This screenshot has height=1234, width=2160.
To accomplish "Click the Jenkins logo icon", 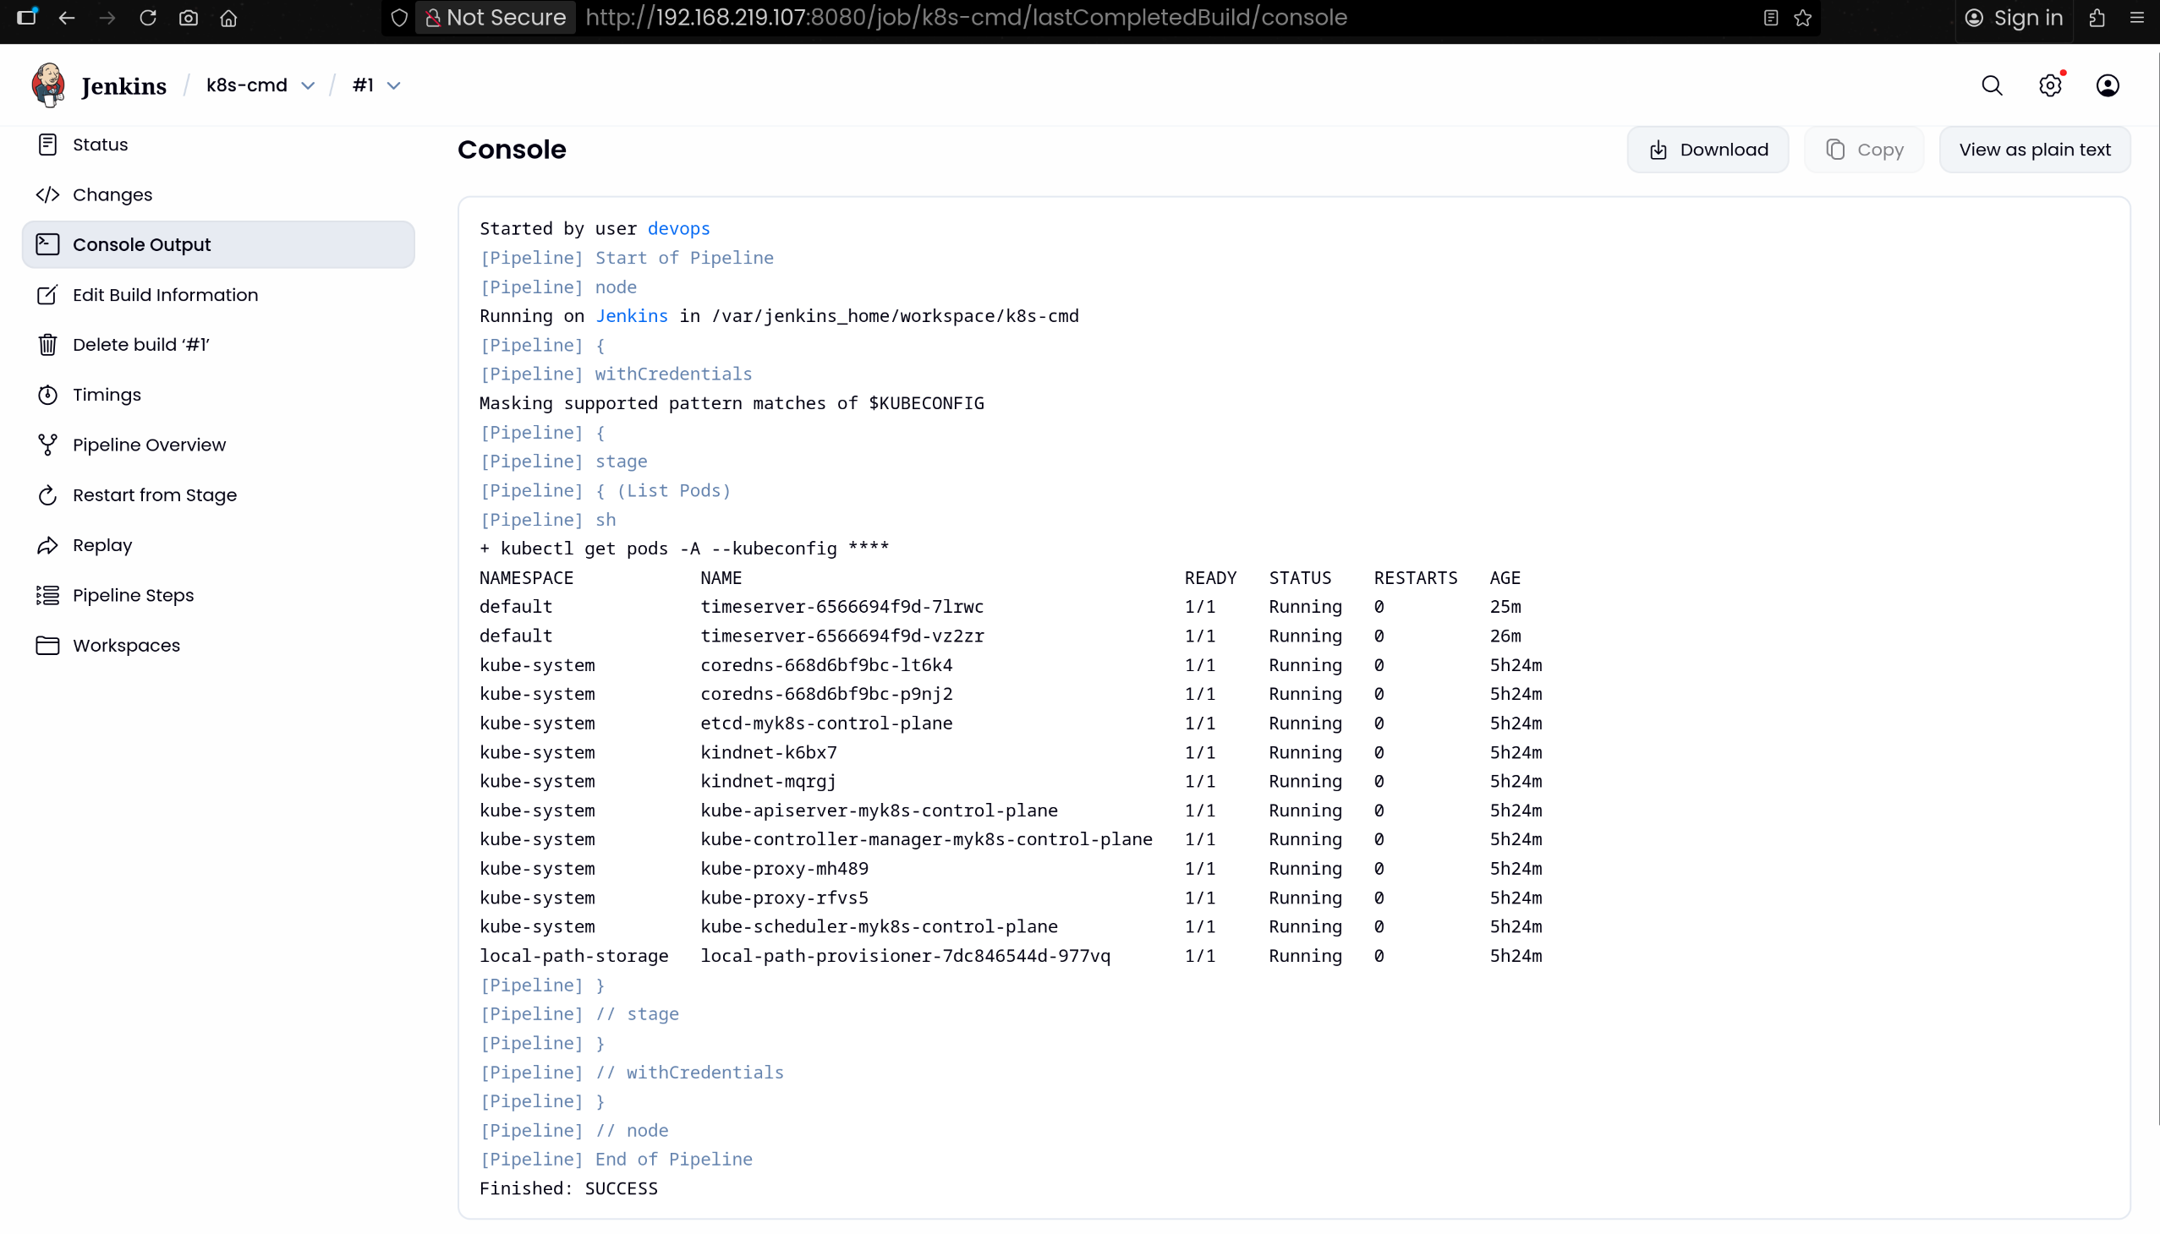I will (48, 85).
